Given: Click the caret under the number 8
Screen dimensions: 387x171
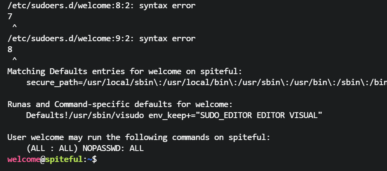Looking at the screenshot, I should point(14,60).
